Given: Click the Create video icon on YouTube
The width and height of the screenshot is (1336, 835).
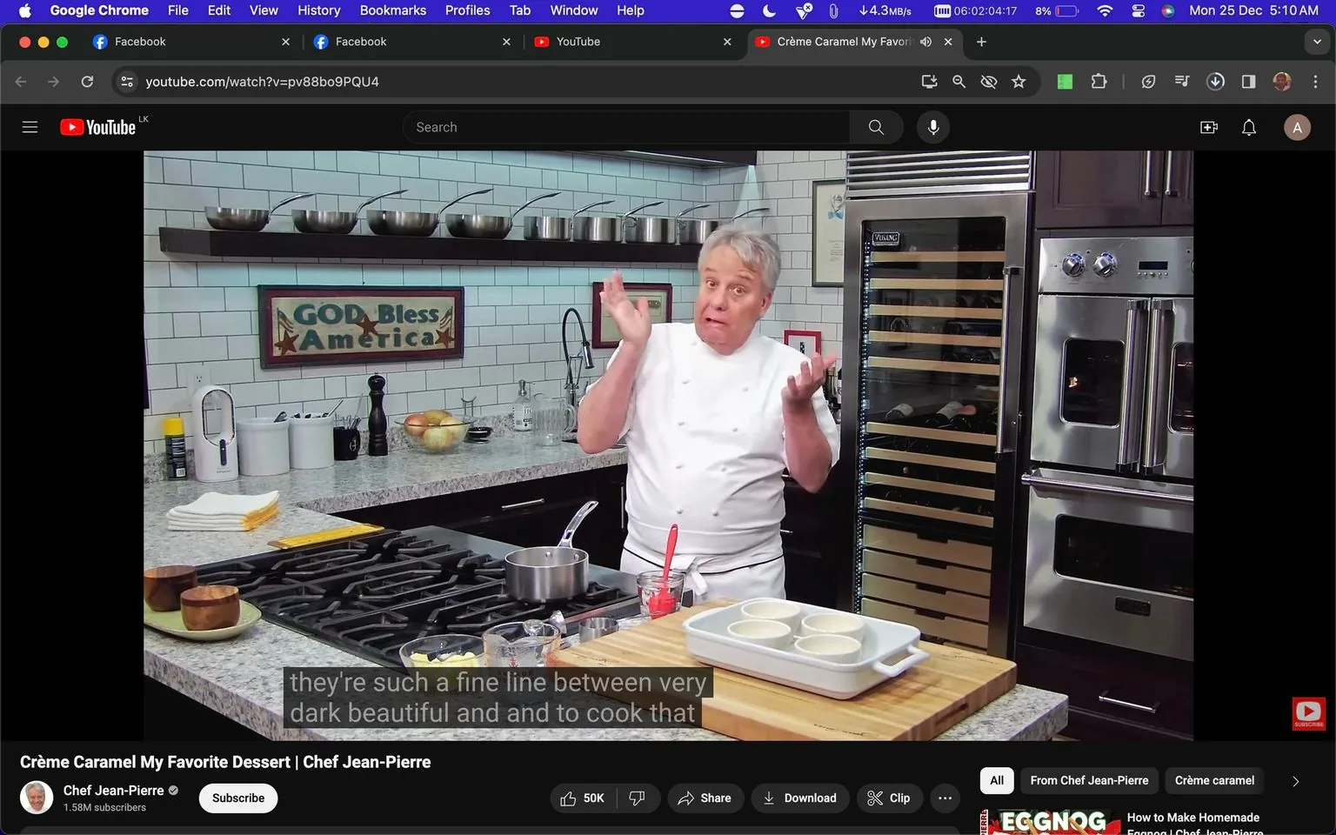Looking at the screenshot, I should click(1208, 127).
